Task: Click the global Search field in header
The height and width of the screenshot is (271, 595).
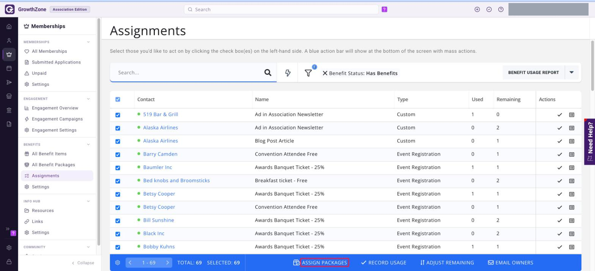Action: coord(281,9)
